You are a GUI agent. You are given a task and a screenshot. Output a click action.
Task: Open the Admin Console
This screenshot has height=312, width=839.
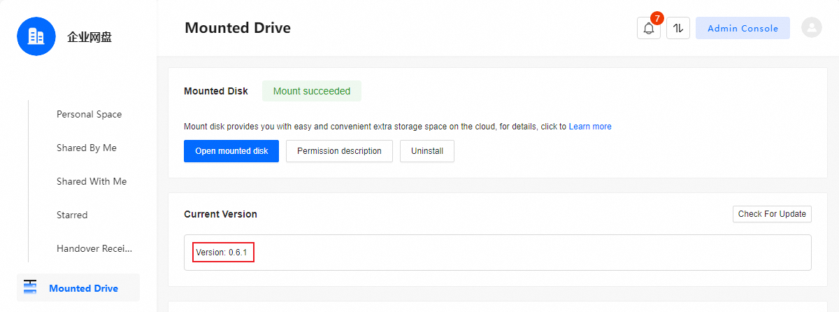743,29
